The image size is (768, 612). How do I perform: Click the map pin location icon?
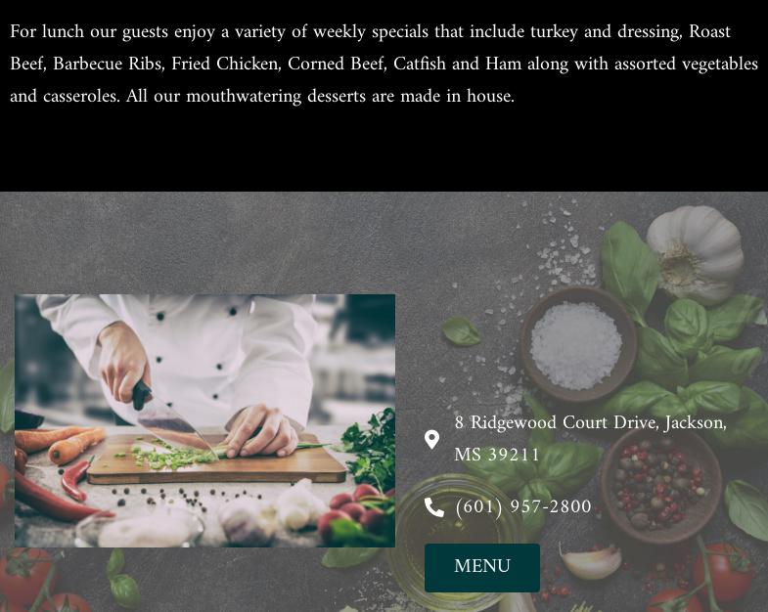click(x=431, y=439)
